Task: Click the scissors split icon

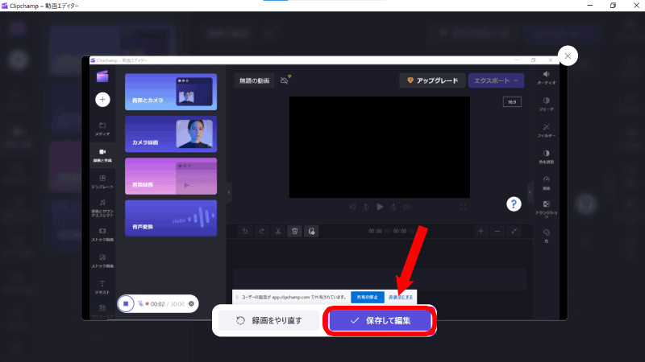Action: (x=278, y=231)
